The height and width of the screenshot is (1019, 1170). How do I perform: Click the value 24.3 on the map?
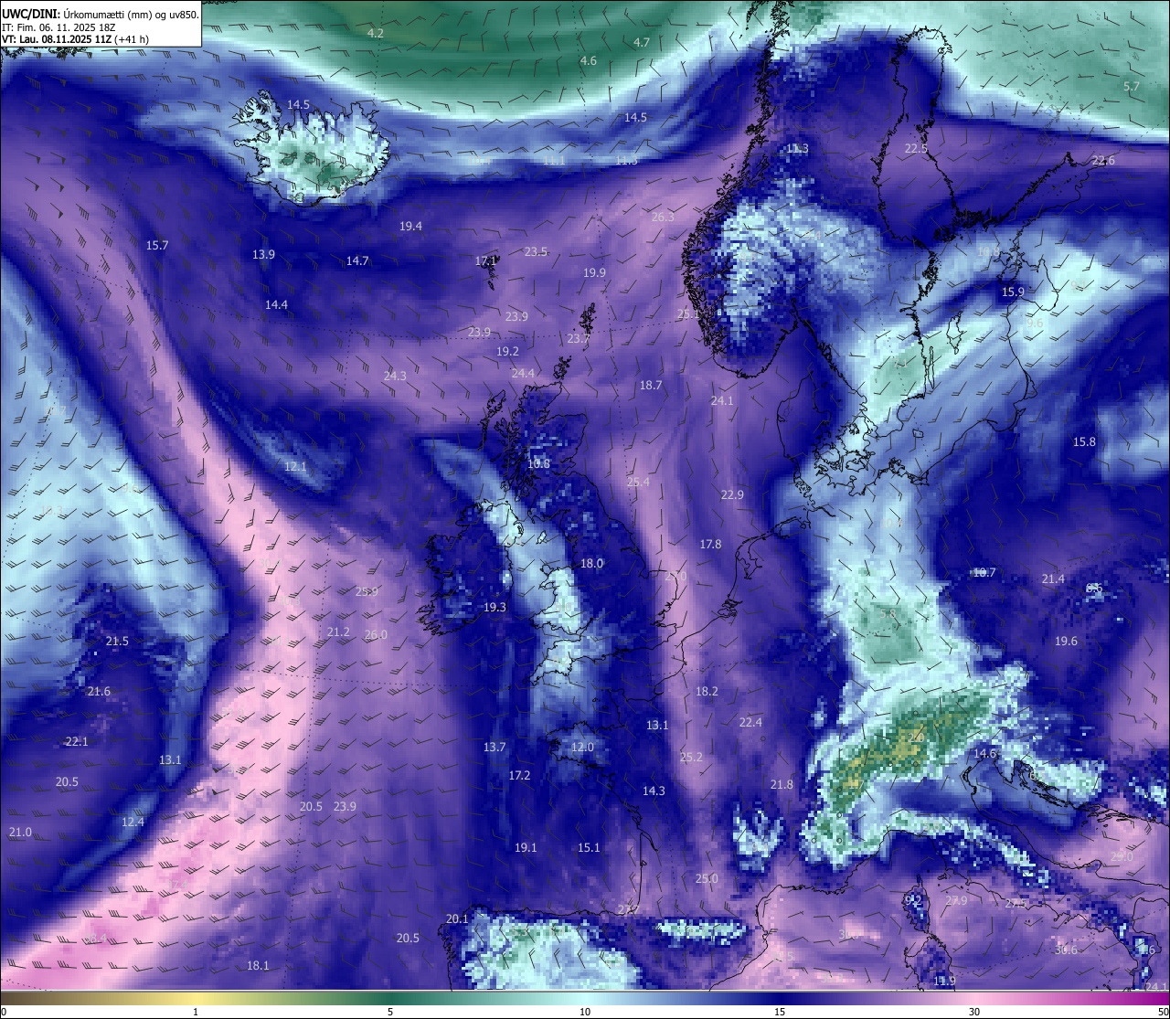pyautogui.click(x=395, y=377)
